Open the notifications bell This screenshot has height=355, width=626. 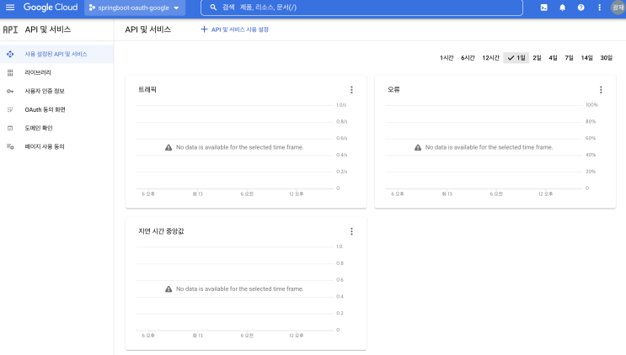pyautogui.click(x=562, y=8)
